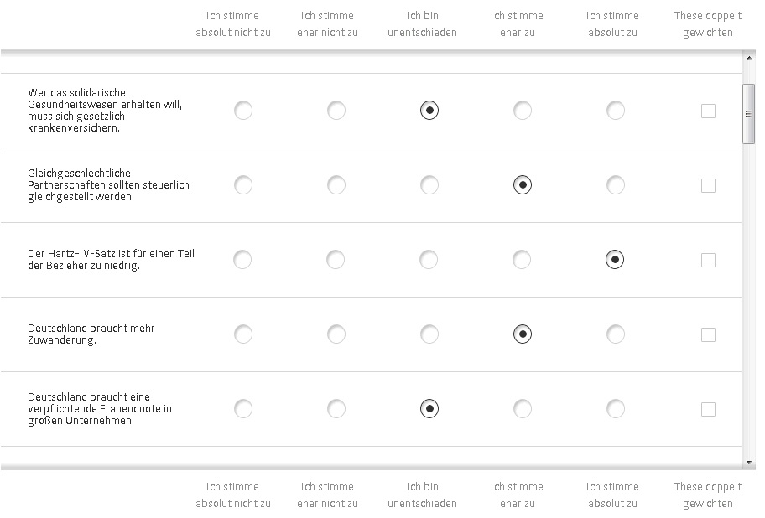The image size is (765, 518).
Task: Check double weighting for Hartz-IV-Satz statement
Action: [708, 260]
